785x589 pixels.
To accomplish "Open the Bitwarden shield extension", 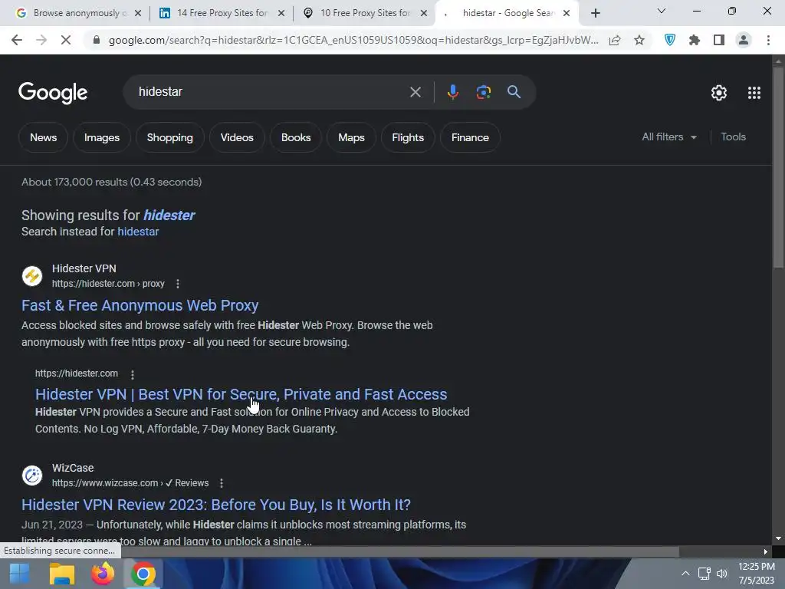I will 670,40.
